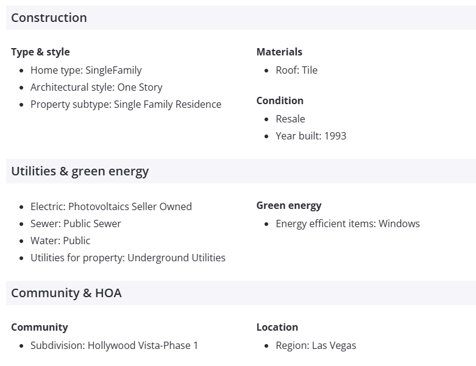This screenshot has width=476, height=366.
Task: Click the Community & HOA section header
Action: [66, 293]
